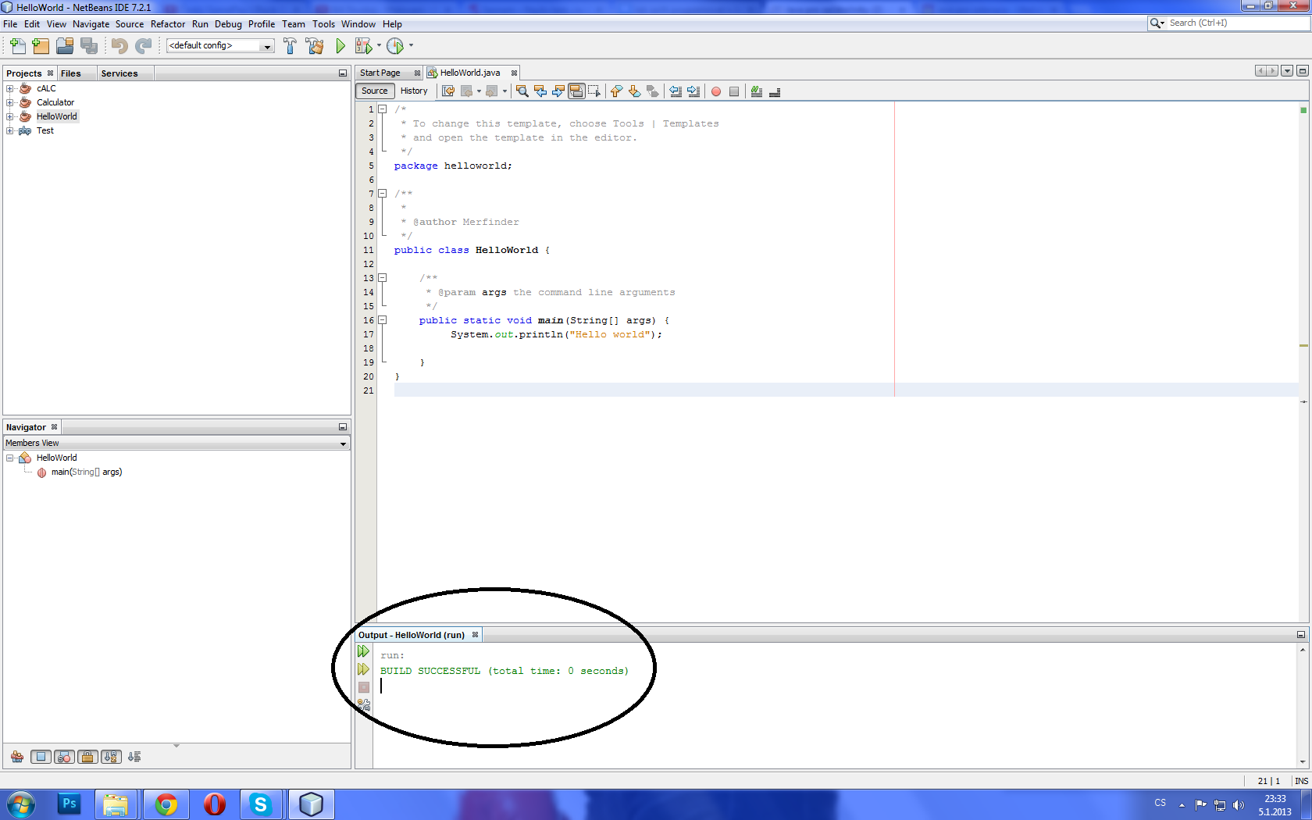This screenshot has height=820, width=1312.
Task: Create a New File from the toolbar
Action: coord(17,46)
